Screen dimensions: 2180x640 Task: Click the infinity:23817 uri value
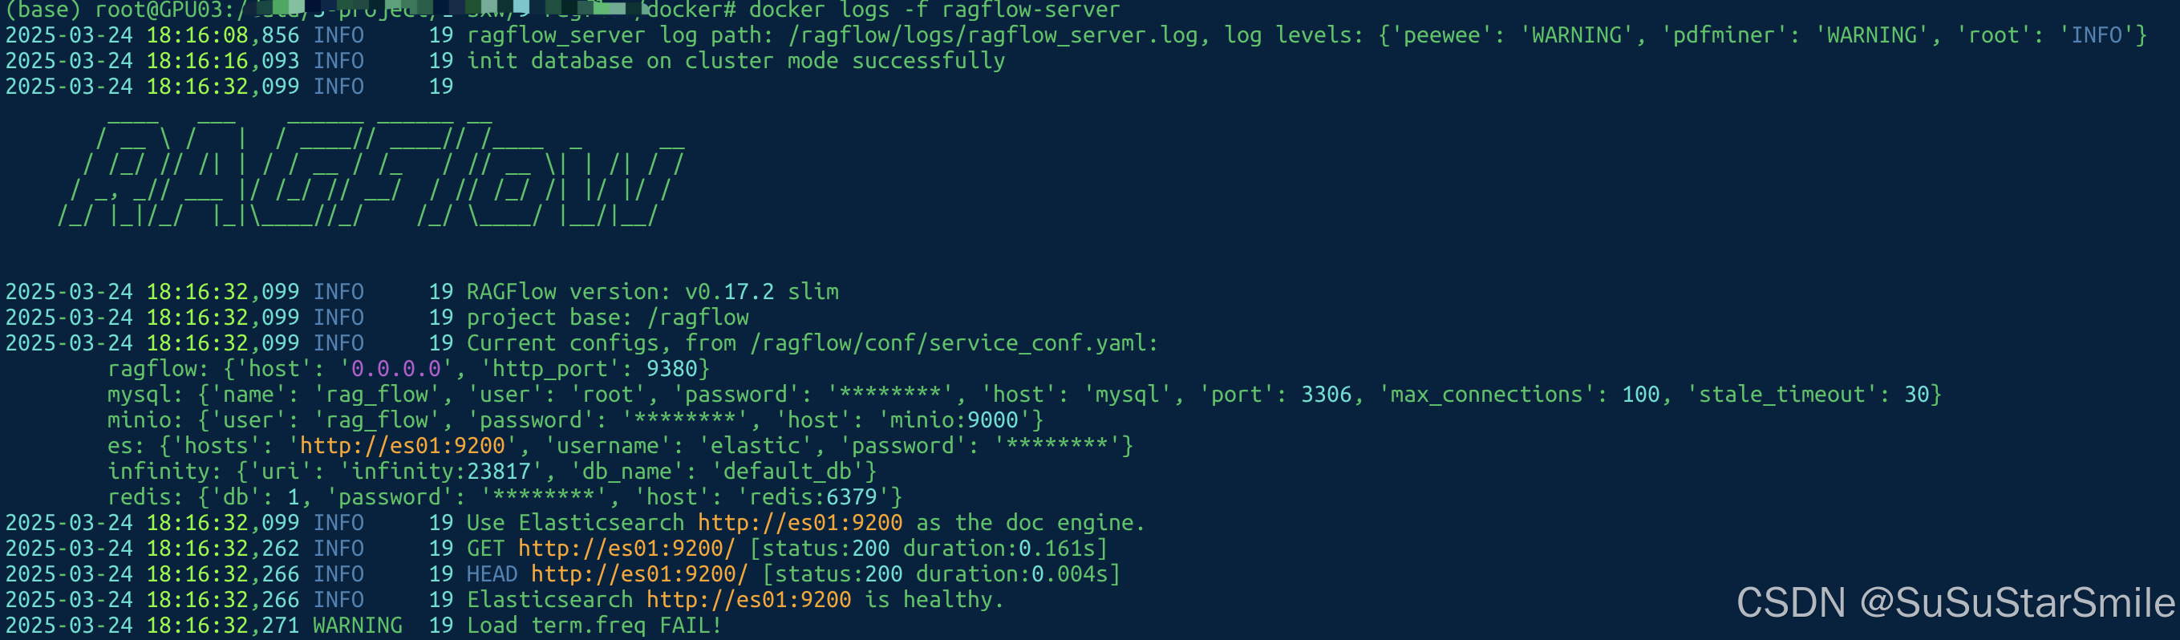click(441, 471)
